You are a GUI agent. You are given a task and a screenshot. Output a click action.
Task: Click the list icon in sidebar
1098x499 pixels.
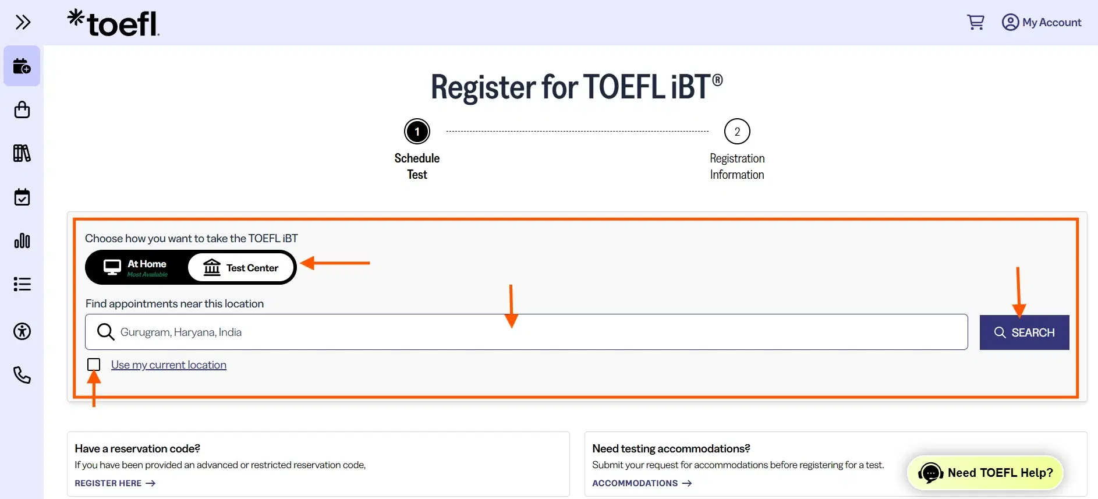click(22, 284)
